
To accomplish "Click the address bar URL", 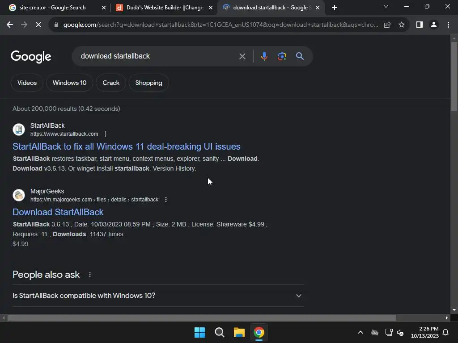I will [221, 25].
